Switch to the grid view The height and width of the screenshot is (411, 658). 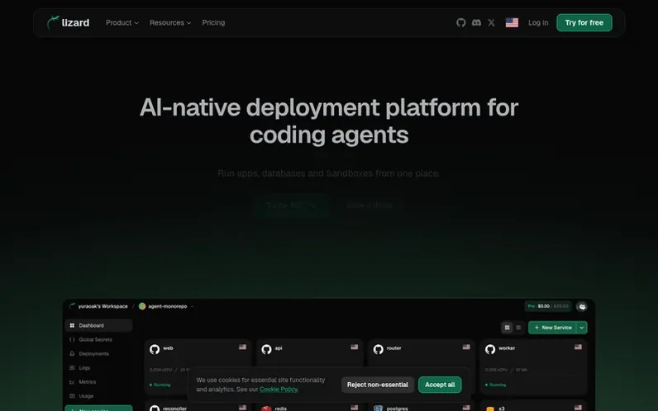pyautogui.click(x=507, y=328)
